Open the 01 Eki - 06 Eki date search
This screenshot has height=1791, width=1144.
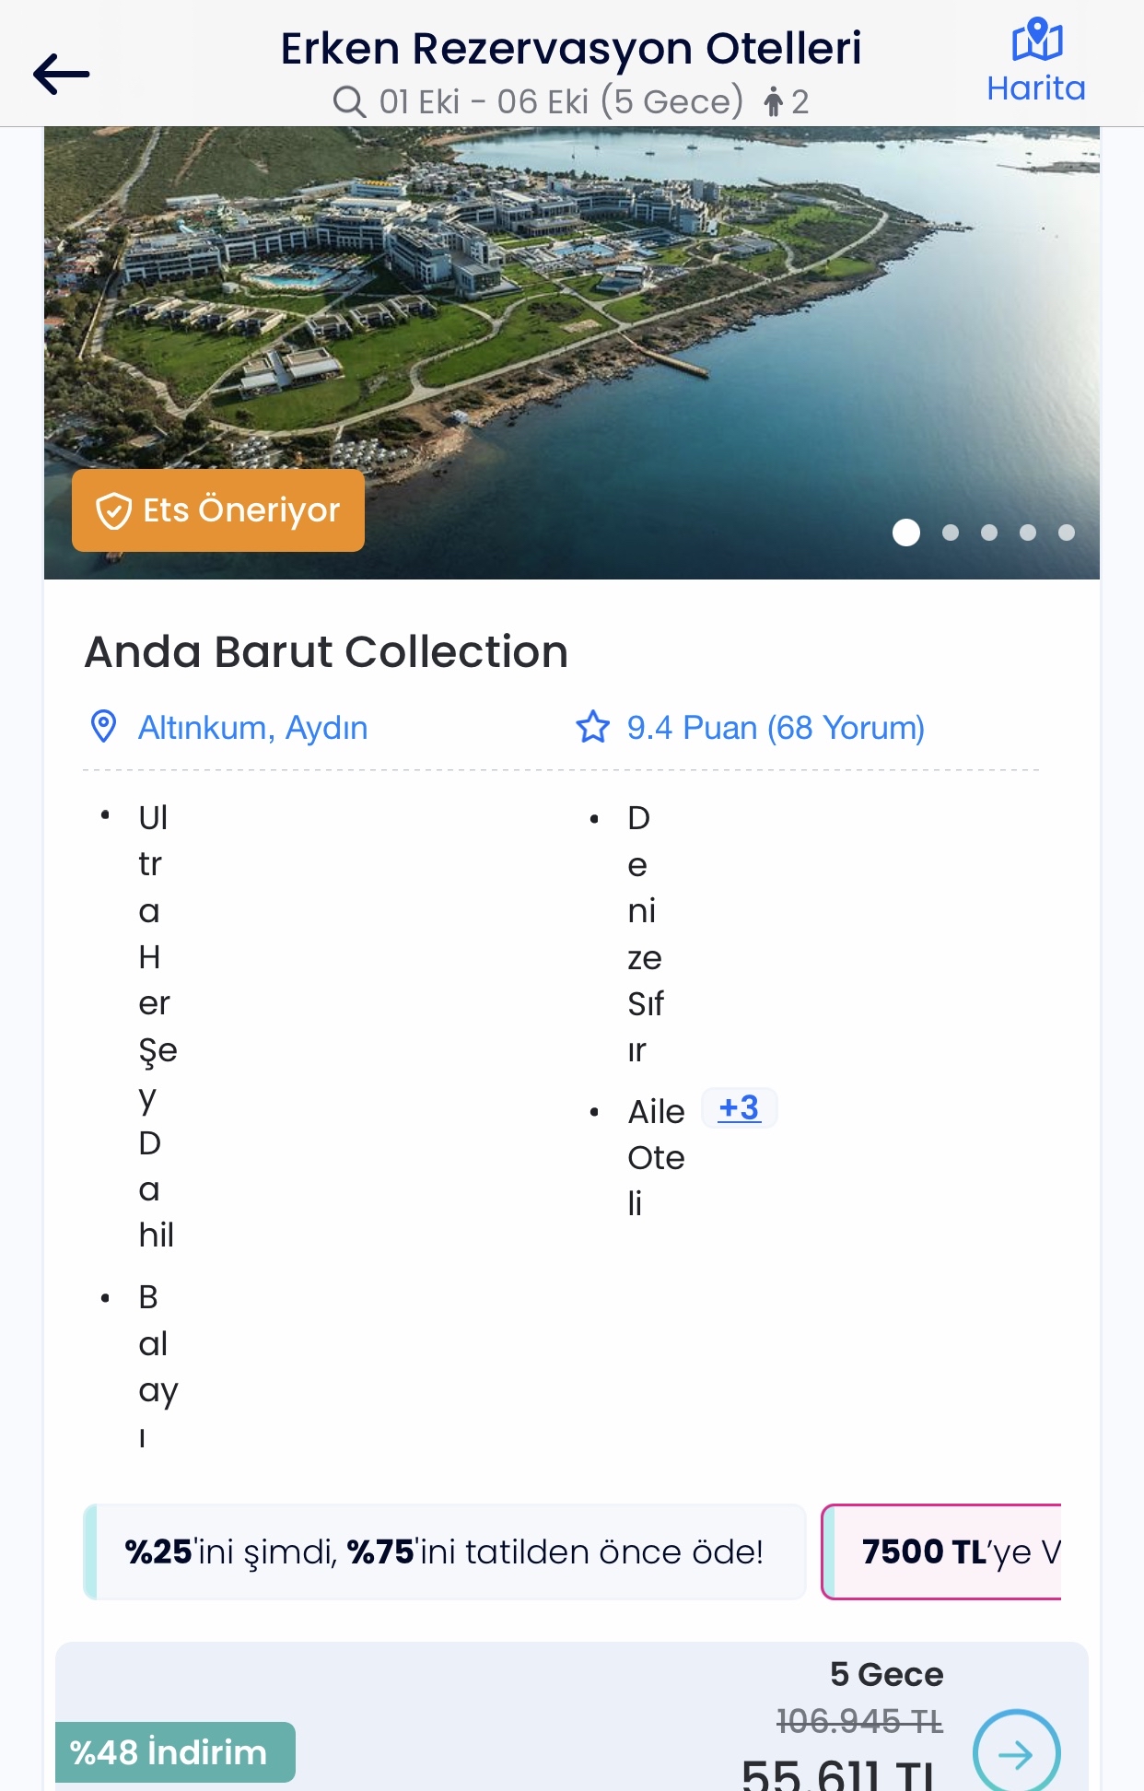(x=561, y=101)
